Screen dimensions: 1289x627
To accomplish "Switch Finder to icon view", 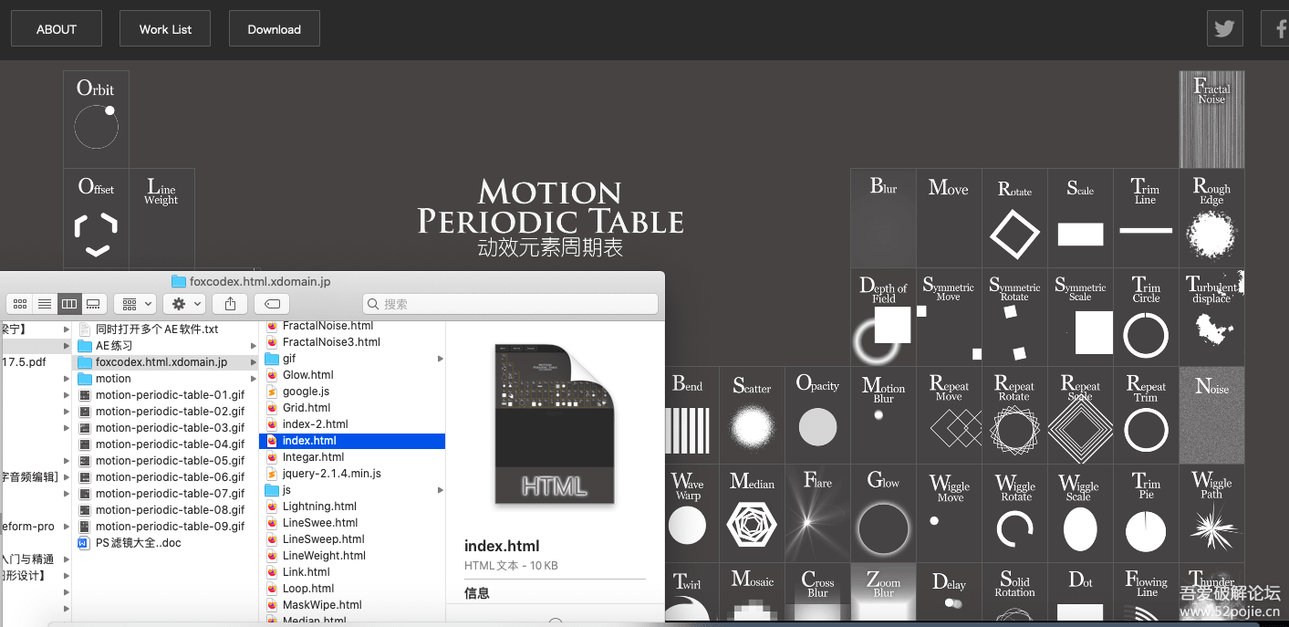I will pyautogui.click(x=19, y=303).
